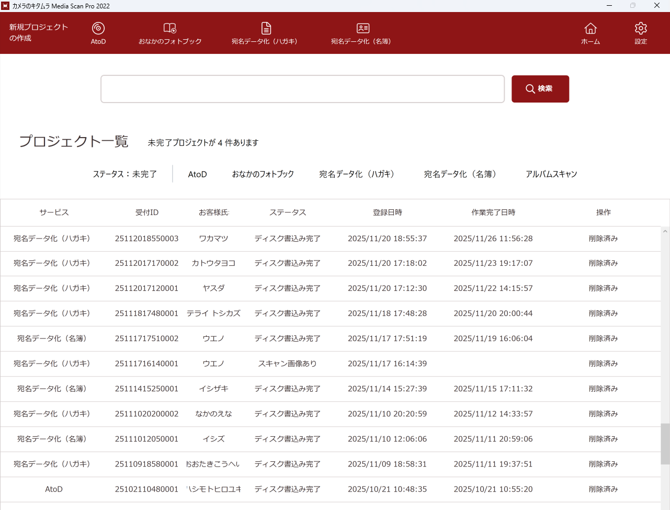This screenshot has height=510, width=670.
Task: Click the ホーム home icon
Action: click(590, 32)
